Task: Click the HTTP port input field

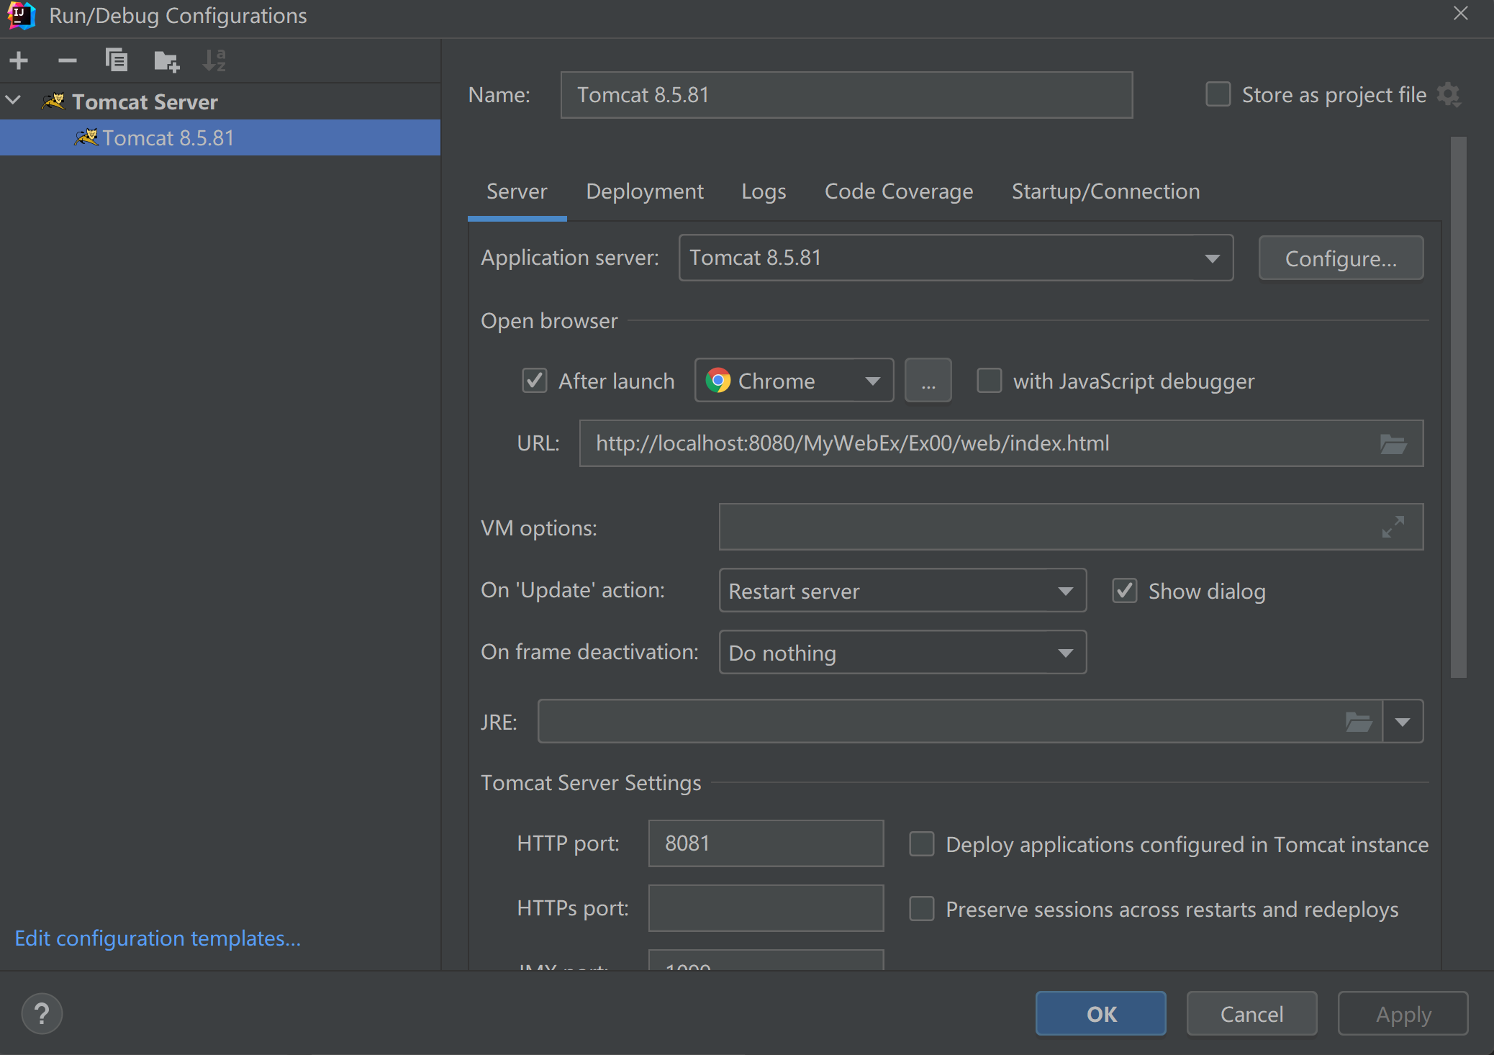Action: coord(765,843)
